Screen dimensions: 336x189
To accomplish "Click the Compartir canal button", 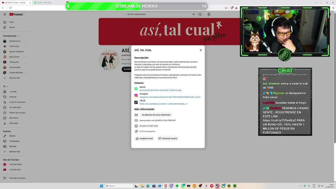I will tap(144, 139).
